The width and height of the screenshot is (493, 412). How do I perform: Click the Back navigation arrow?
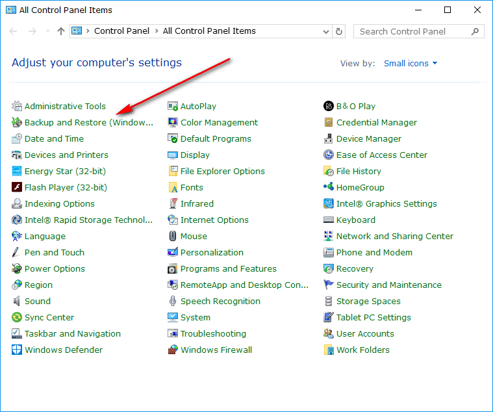click(x=13, y=31)
